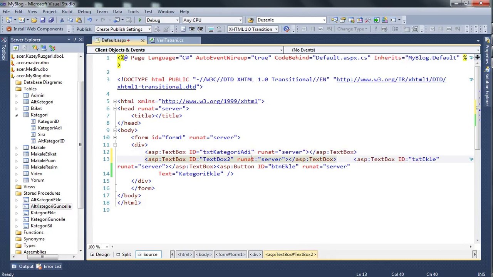This screenshot has height=277, width=493.
Task: Open the Window menu
Action: pyautogui.click(x=166, y=12)
